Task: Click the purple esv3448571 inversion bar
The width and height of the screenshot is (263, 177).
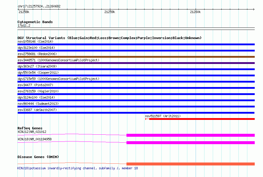Action: 136,63
